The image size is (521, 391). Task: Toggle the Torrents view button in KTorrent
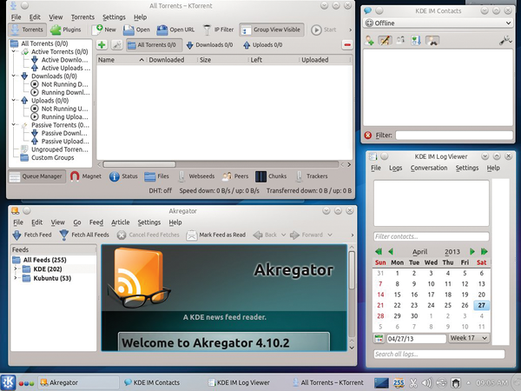click(x=27, y=30)
